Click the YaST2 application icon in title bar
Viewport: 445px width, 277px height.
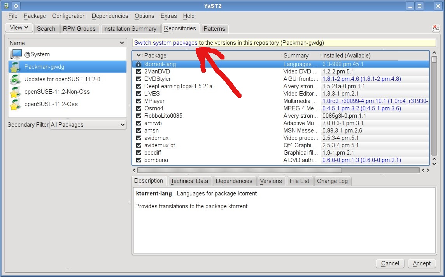[6, 6]
